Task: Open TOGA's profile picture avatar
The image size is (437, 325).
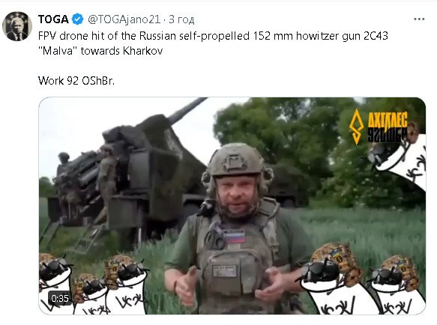Action: point(17,26)
